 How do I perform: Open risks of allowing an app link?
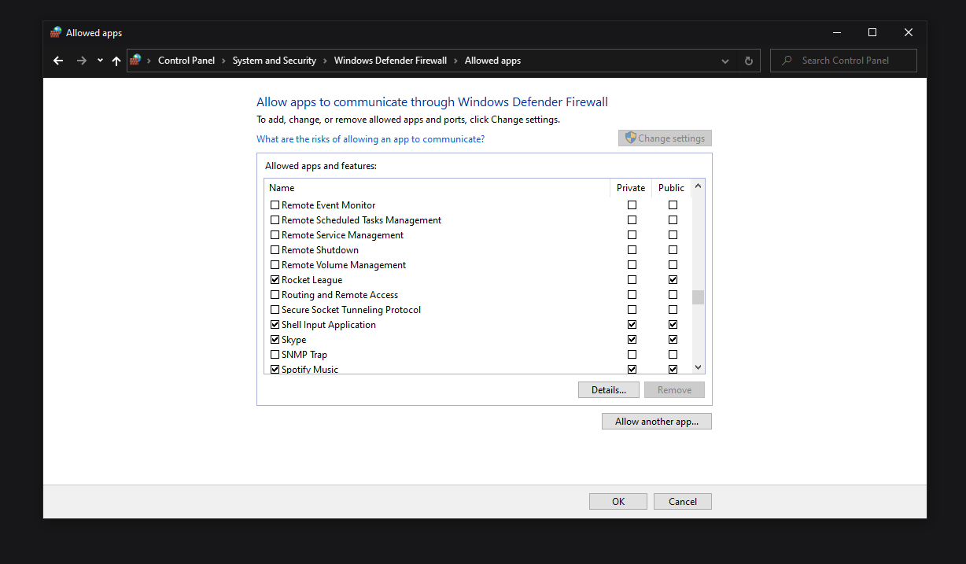[371, 139]
